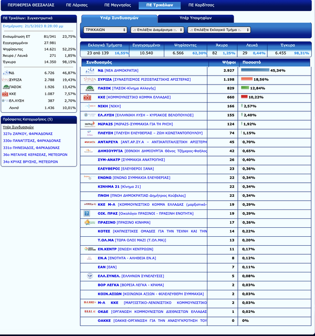Click the ΠΑΣΟΚ green sun logo in table
The image size is (315, 336).
[90, 88]
